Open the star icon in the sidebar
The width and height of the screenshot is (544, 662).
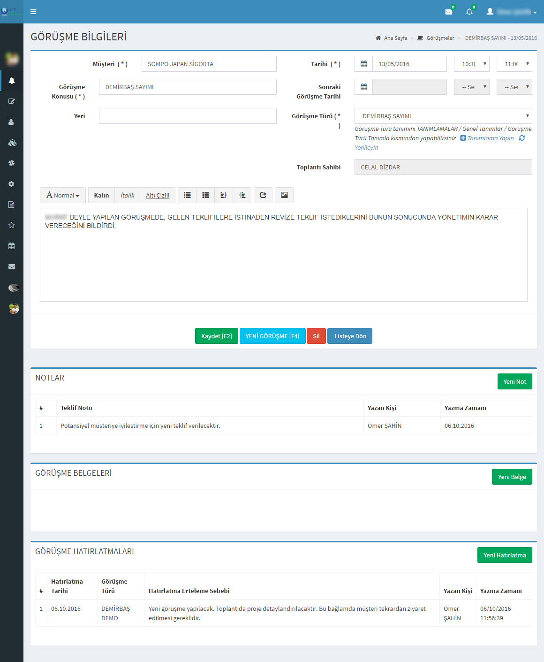tap(12, 225)
